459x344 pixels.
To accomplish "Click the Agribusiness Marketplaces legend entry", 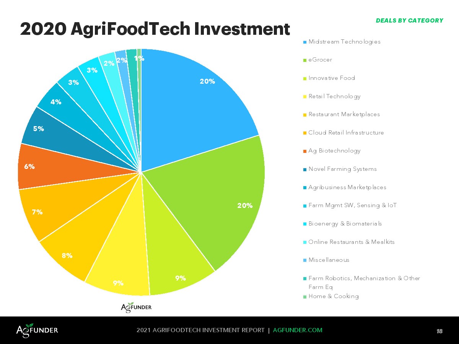I will tap(347, 187).
